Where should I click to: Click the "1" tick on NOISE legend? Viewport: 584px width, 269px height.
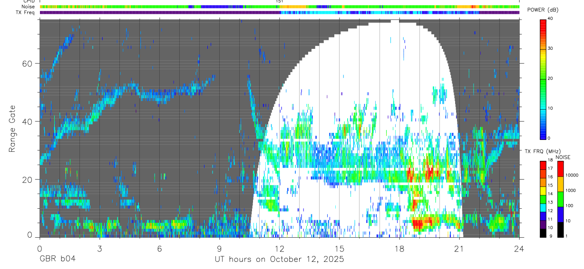(x=566, y=236)
